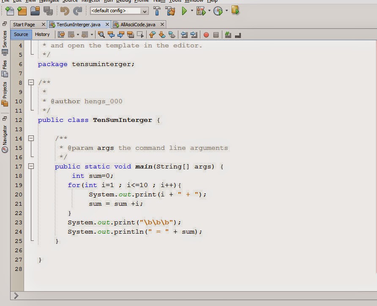Open dropdown arrow next to Run icon
The image size is (377, 306).
click(x=192, y=11)
